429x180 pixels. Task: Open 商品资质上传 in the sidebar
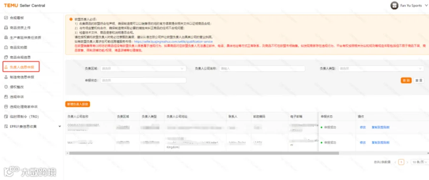click(x=20, y=28)
